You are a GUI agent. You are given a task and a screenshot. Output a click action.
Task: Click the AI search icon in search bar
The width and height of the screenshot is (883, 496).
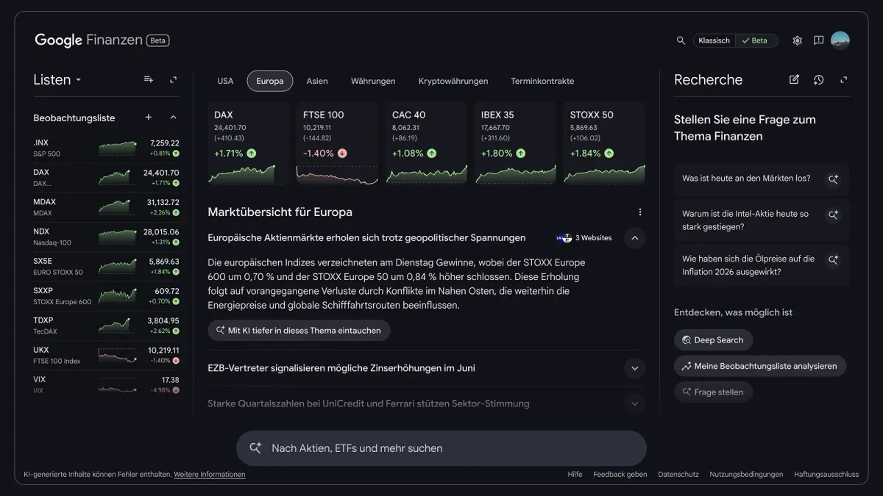pyautogui.click(x=255, y=448)
